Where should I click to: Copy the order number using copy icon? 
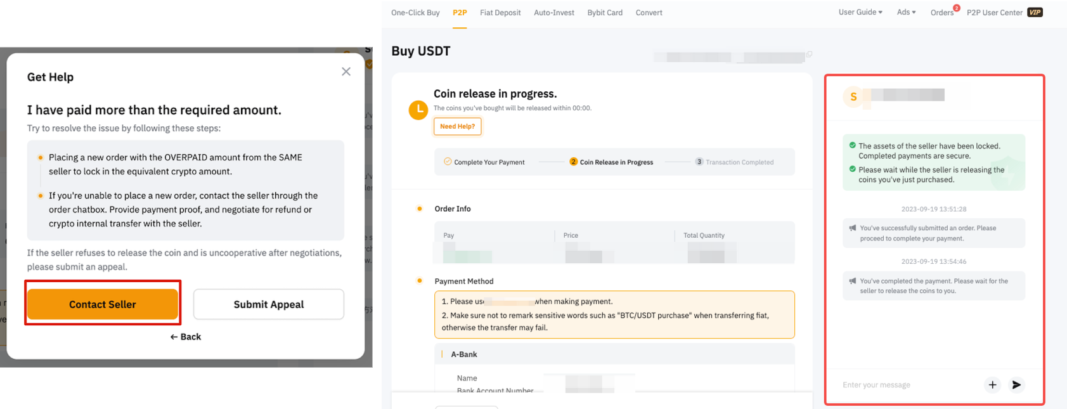pos(809,55)
